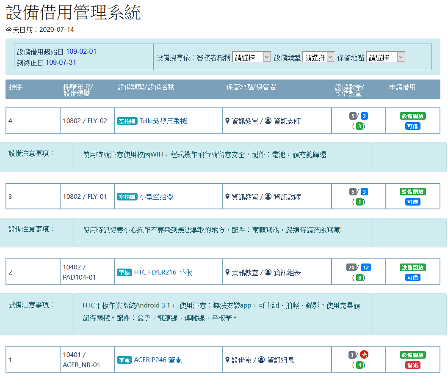The height and width of the screenshot is (376, 448).
Task: Click 借光 badge for ACER laptop
Action: click(412, 365)
